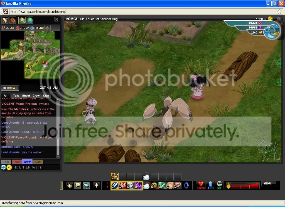Viewport: 285px width, 207px height.
Task: Open the world map globe icon
Action: 30,20
